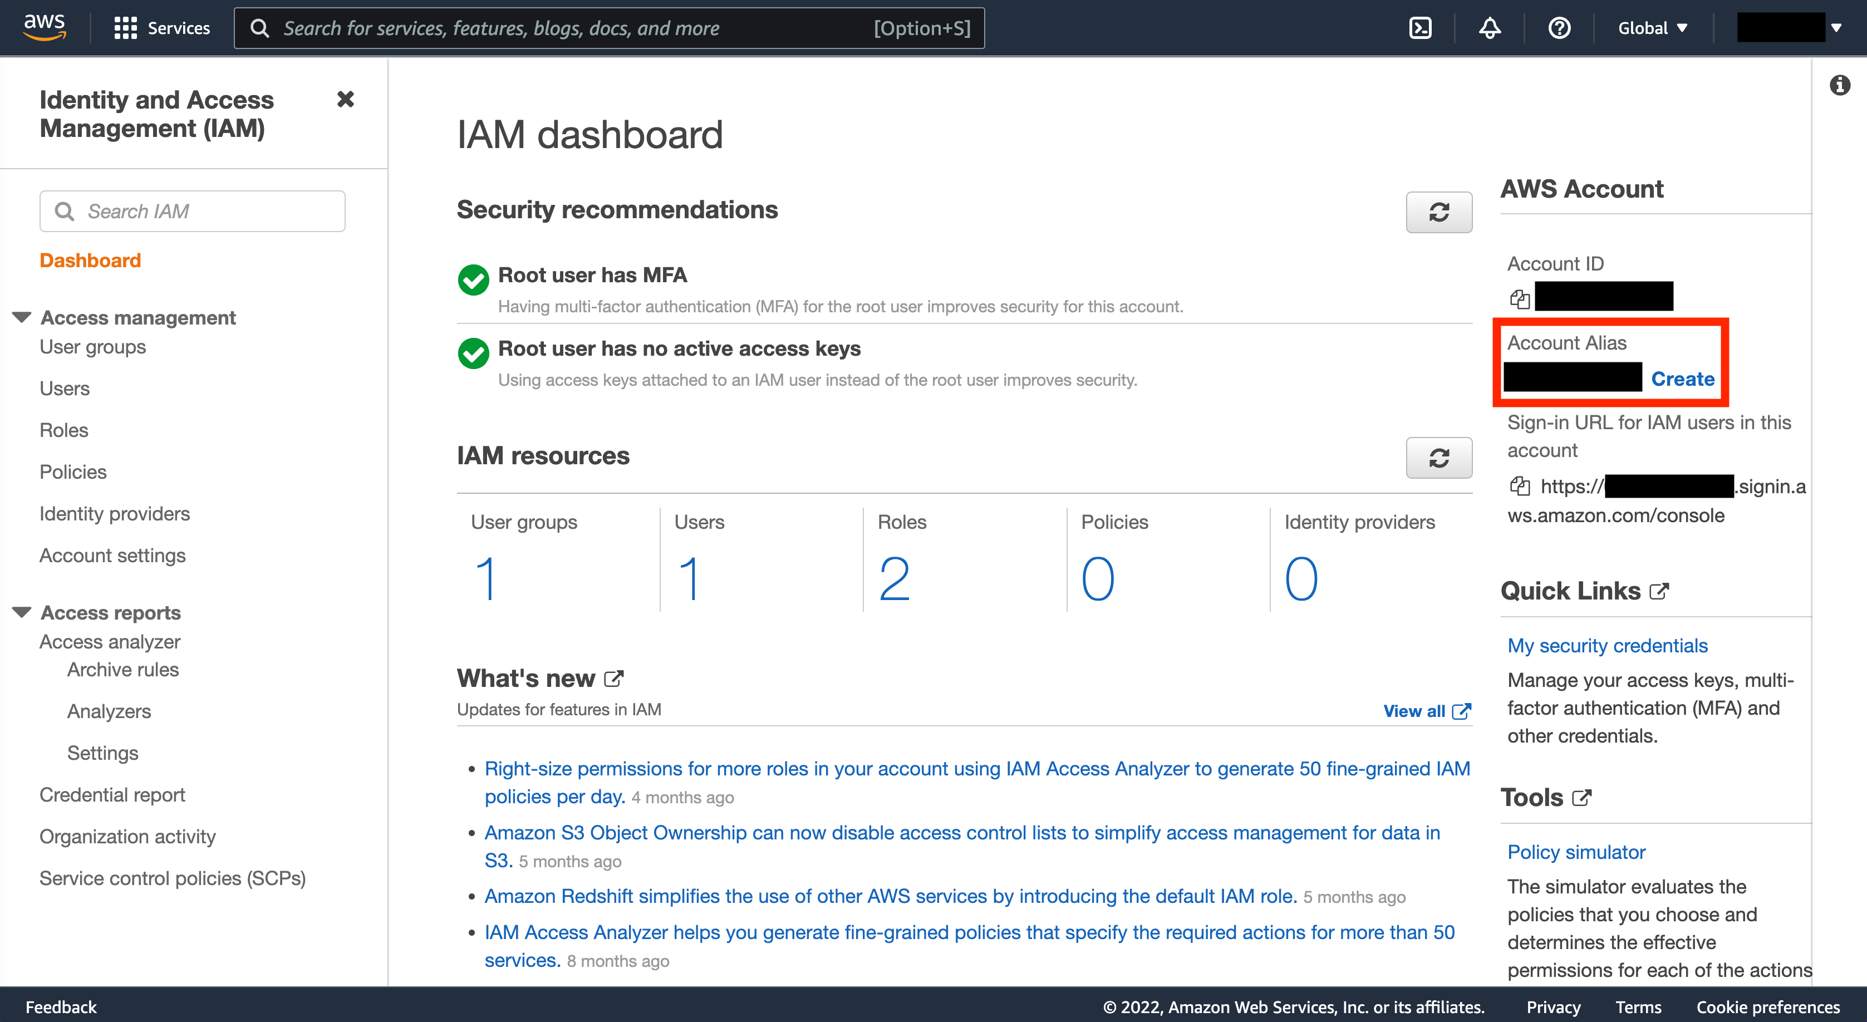Open the help question mark icon
1867x1022 pixels.
point(1559,28)
